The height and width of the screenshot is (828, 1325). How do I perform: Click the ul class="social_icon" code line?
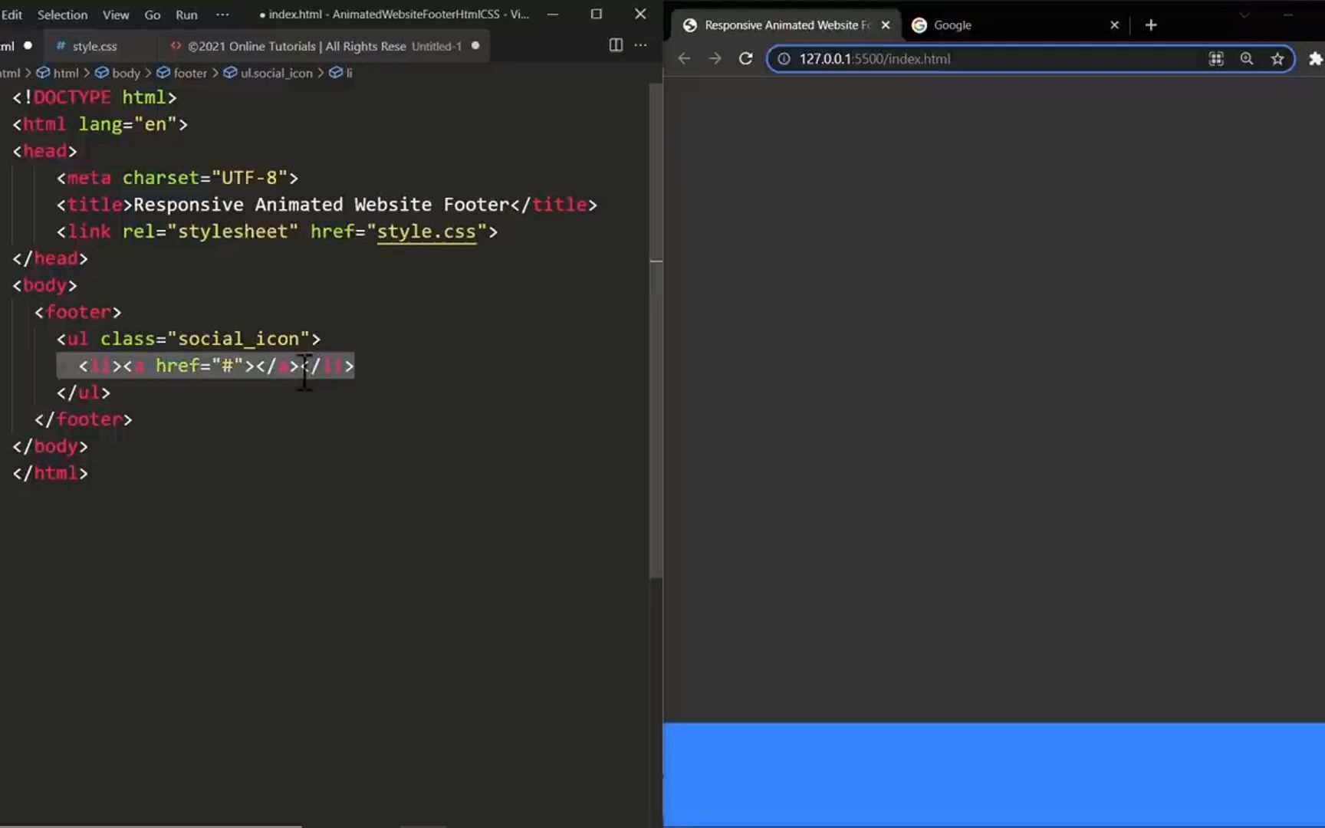click(189, 339)
